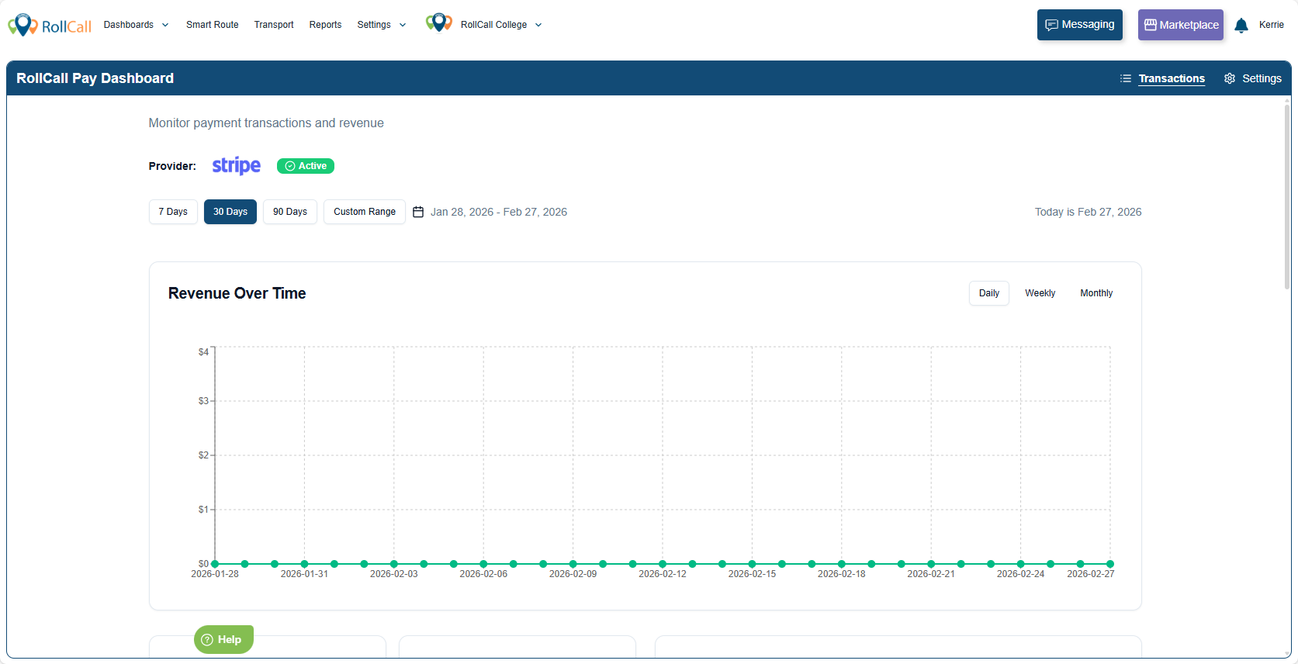Click the RollCall logo in header
Viewport: 1298px width, 664px height.
click(x=50, y=26)
